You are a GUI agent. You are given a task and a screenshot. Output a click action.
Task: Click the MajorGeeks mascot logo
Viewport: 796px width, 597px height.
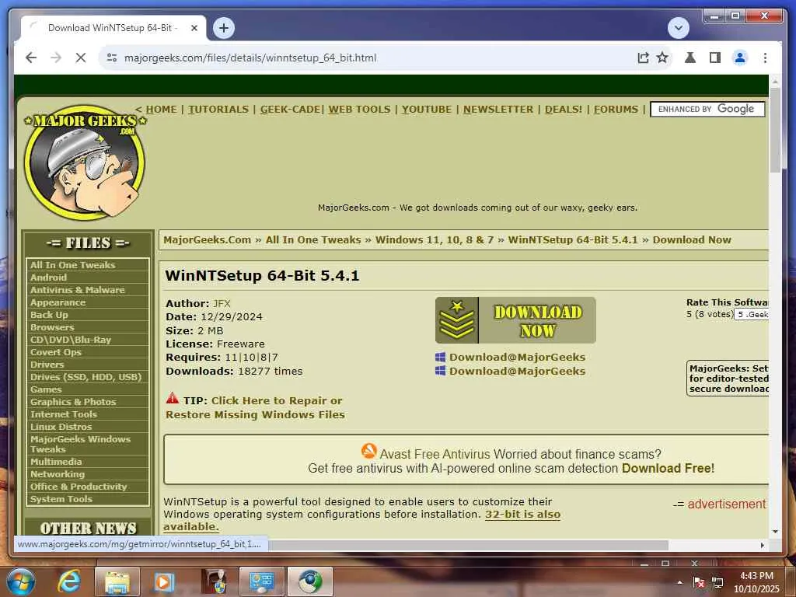(x=86, y=162)
